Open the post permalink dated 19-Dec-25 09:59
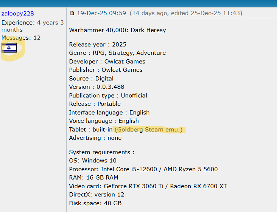The width and height of the screenshot is (277, 212). coord(101,13)
